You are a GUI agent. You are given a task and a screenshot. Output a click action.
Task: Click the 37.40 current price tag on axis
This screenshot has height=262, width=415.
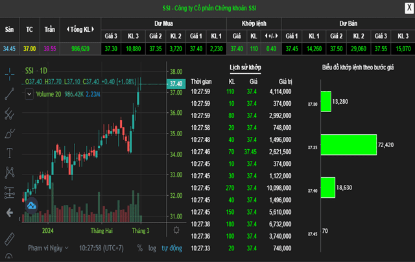click(x=176, y=84)
